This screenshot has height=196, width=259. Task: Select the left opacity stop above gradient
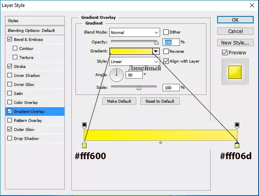coord(84,126)
